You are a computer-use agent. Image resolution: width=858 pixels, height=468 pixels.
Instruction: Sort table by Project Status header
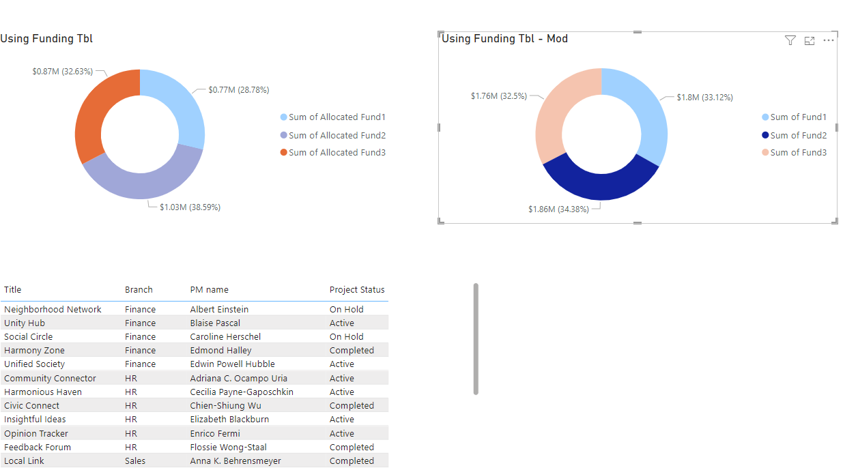(x=357, y=290)
